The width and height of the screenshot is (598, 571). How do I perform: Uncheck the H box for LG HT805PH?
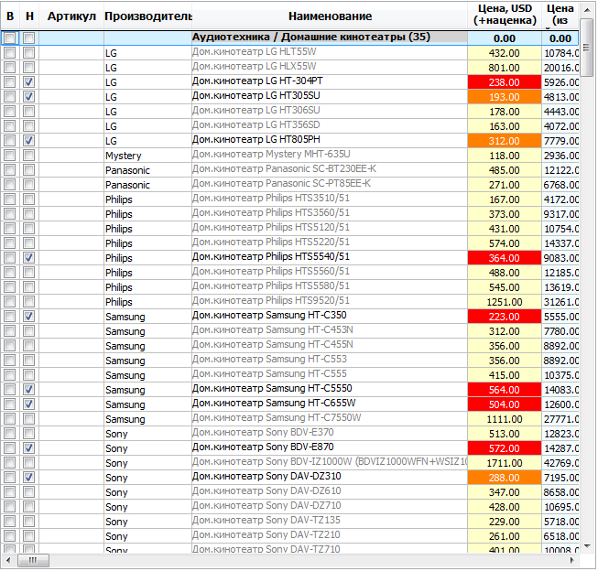click(x=29, y=141)
